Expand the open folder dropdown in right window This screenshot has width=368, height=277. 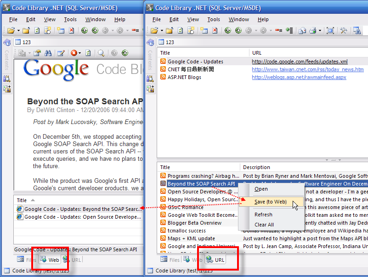162,30
